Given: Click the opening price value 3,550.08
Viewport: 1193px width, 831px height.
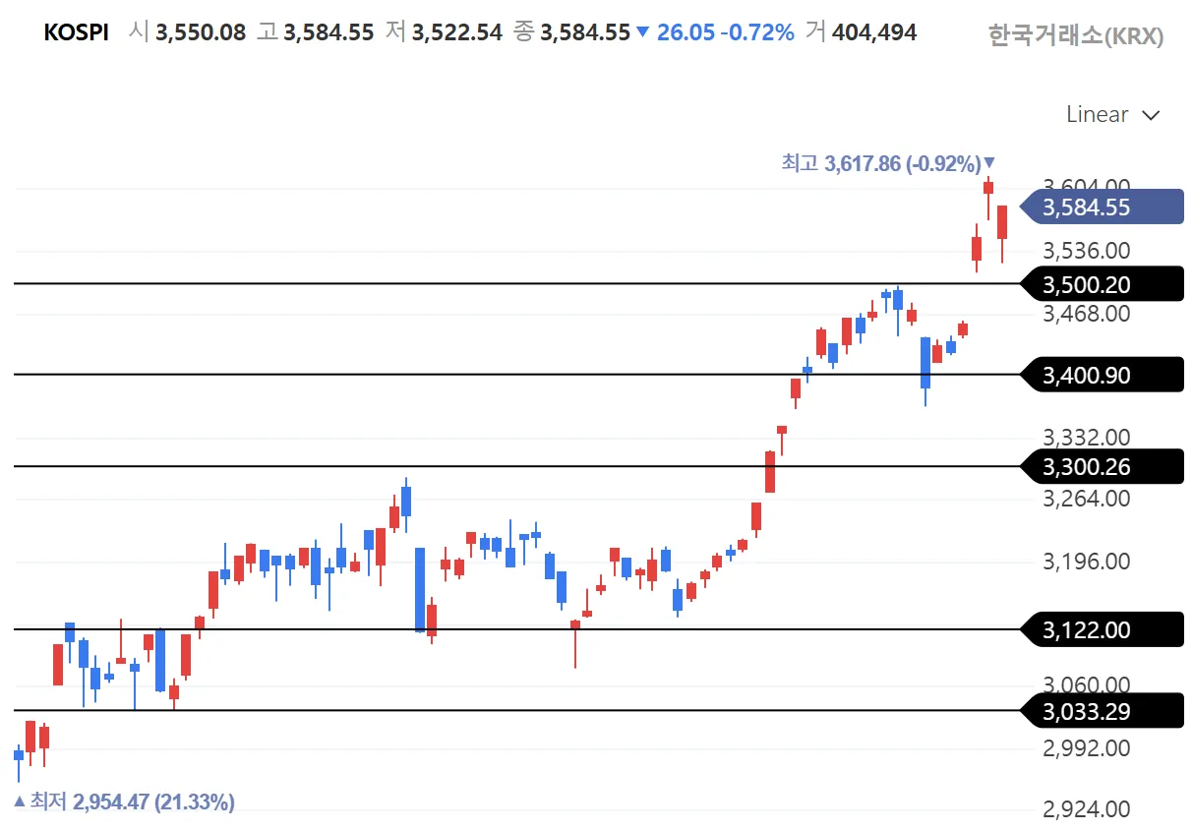Looking at the screenshot, I should (201, 32).
